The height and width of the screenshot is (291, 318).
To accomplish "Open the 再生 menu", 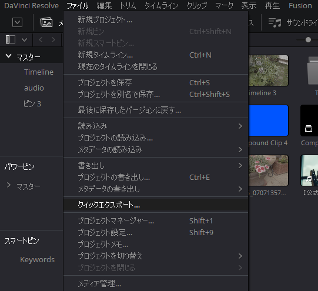I will click(272, 6).
